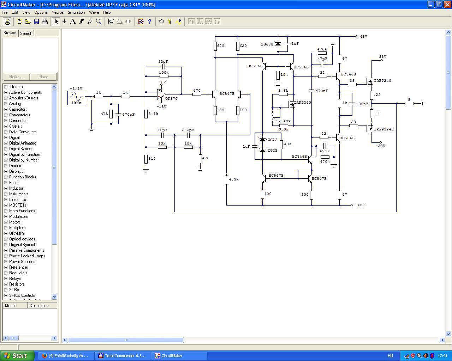
Task: Run the simulation with waveform icon
Action: pyautogui.click(x=178, y=22)
